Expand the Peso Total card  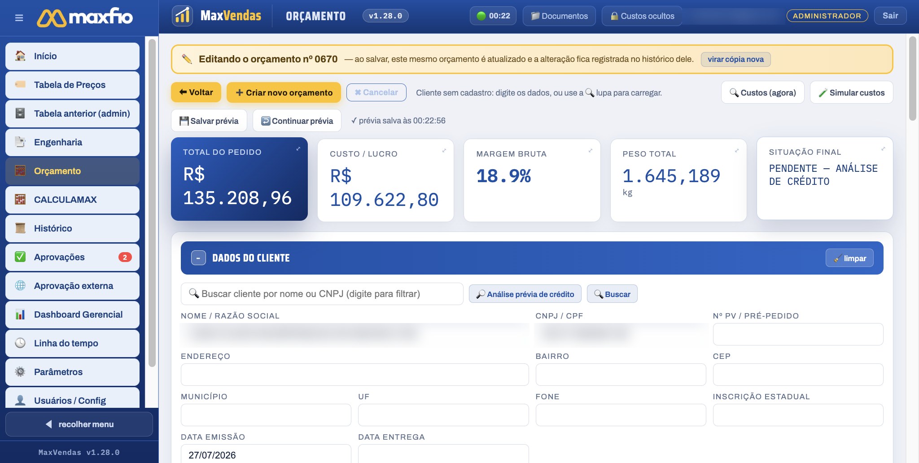[737, 151]
